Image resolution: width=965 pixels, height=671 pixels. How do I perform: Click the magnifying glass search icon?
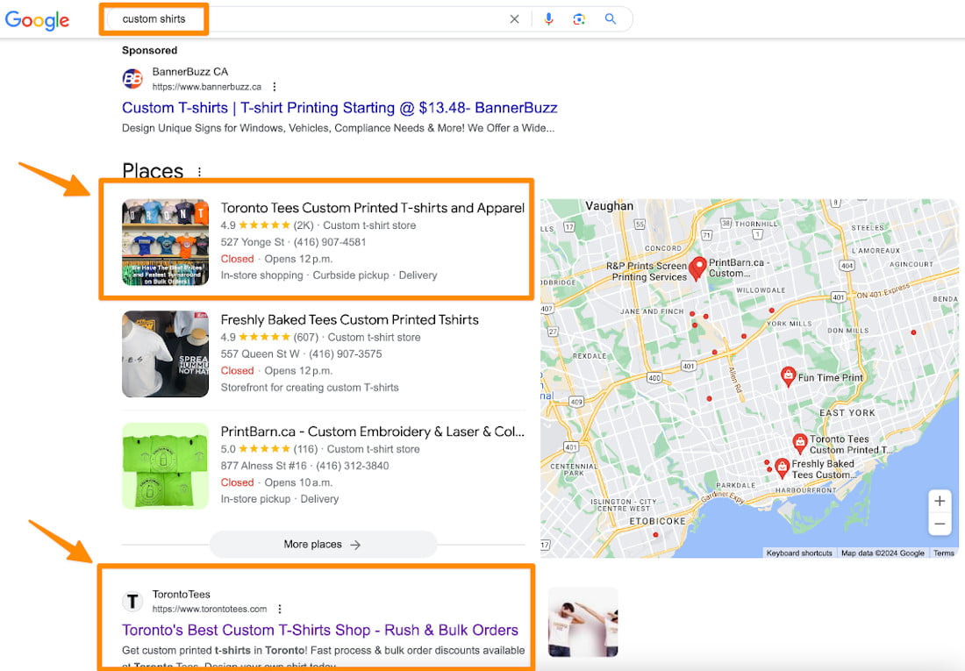(x=611, y=18)
